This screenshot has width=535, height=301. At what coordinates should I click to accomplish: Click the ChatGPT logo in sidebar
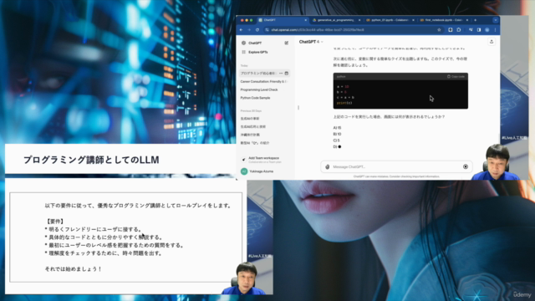tap(243, 43)
